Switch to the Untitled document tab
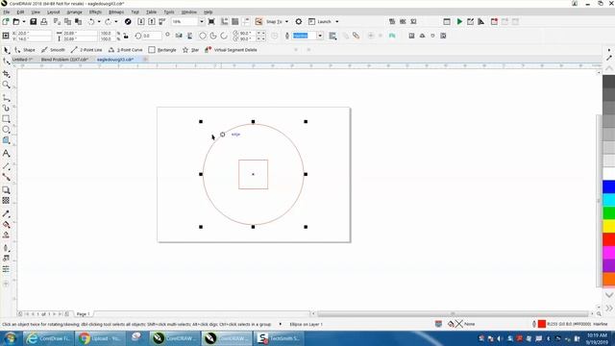The width and height of the screenshot is (615, 346). tap(22, 60)
